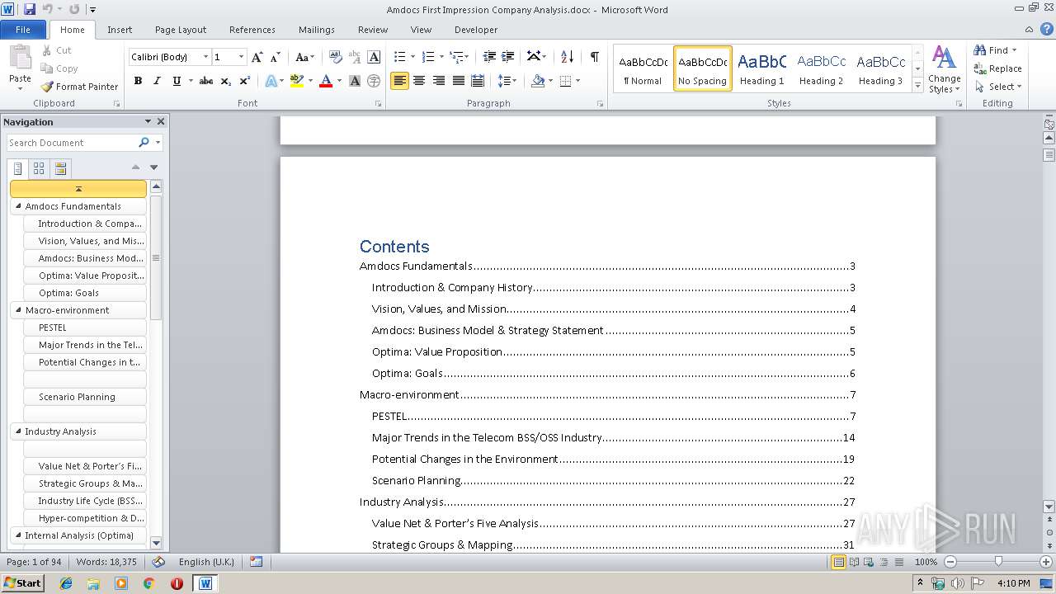The height and width of the screenshot is (594, 1056).
Task: Open the font size dropdown
Action: point(241,57)
